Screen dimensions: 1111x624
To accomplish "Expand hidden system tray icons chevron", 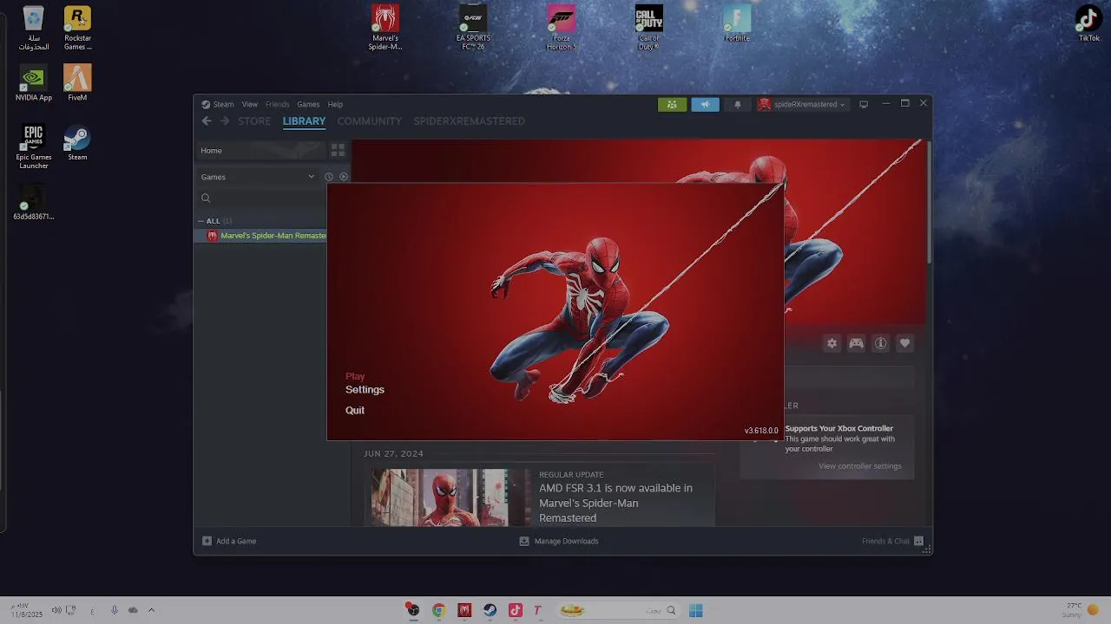I will tap(151, 610).
